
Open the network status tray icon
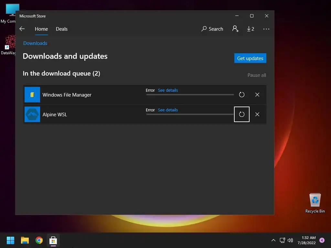(x=283, y=240)
